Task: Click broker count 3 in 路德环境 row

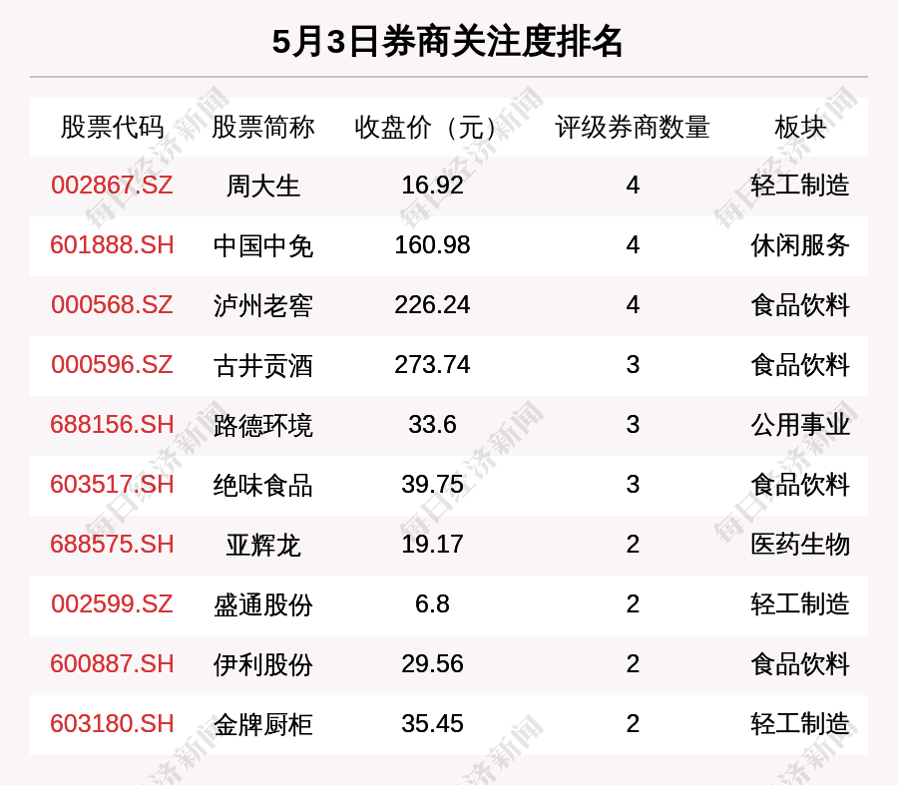Action: click(633, 425)
